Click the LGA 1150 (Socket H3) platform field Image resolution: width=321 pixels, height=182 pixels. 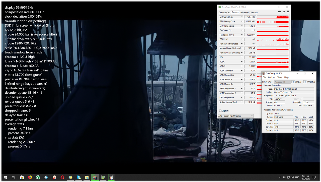point(294,92)
